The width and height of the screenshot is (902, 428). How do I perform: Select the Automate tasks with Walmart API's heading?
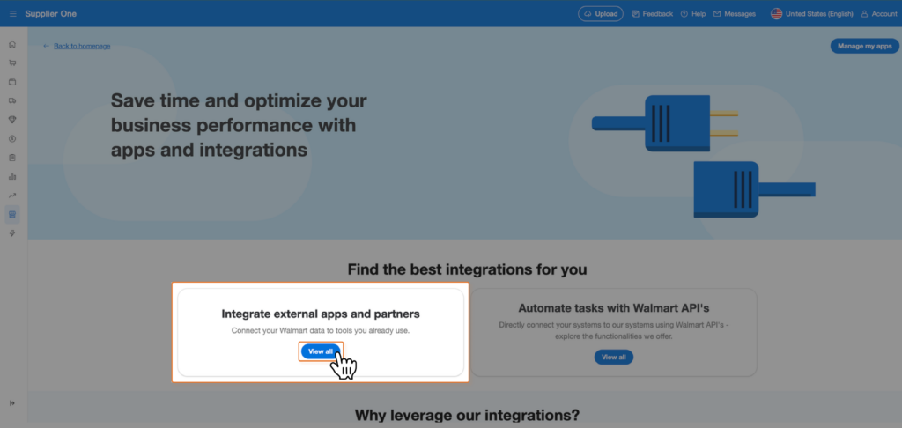614,307
